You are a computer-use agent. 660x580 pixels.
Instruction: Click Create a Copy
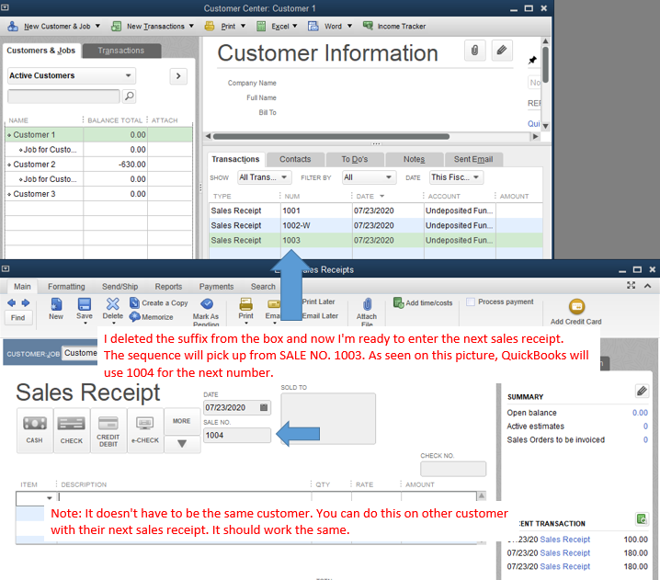point(159,302)
